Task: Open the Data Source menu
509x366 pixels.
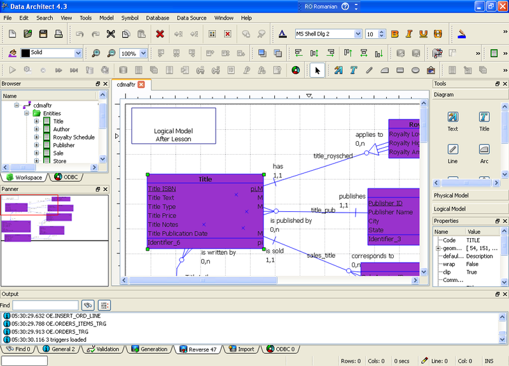Action: pos(192,18)
